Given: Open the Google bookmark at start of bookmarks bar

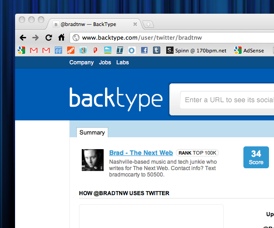Looking at the screenshot, I should (21, 50).
